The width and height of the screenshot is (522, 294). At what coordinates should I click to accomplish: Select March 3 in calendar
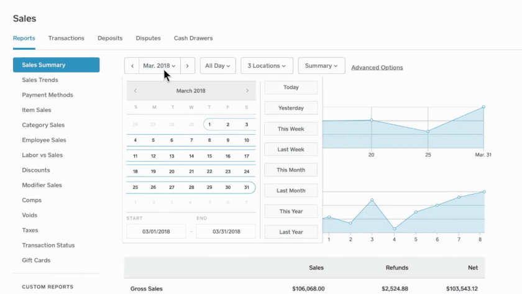246,124
